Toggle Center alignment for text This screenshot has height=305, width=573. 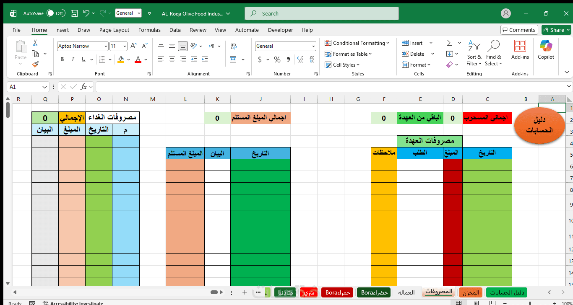(x=172, y=59)
